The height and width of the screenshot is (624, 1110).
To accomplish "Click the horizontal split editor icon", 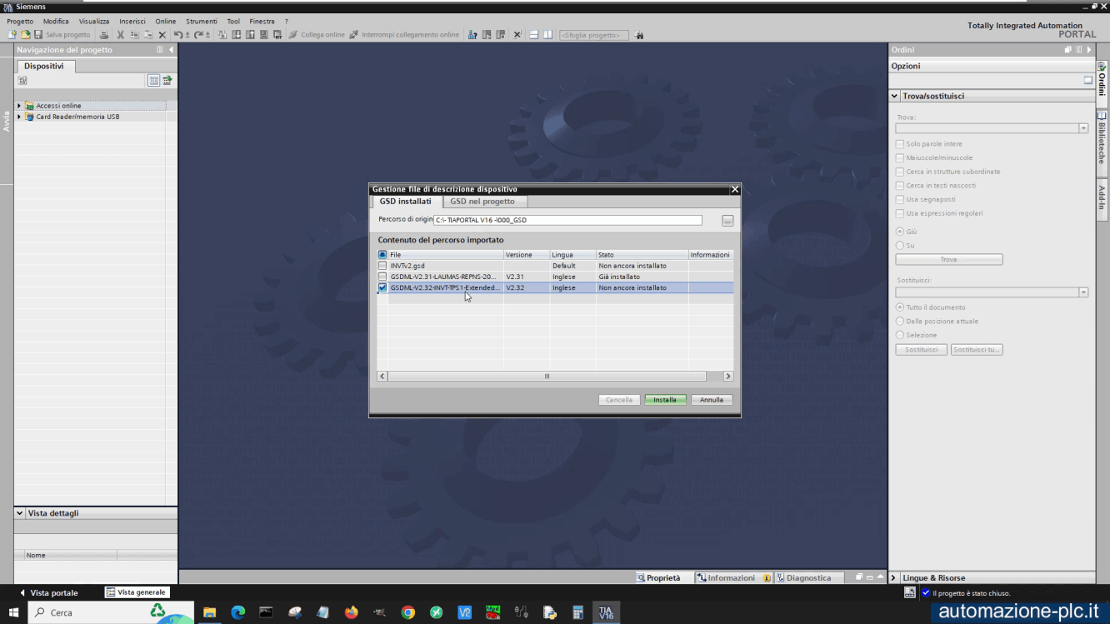I will (533, 35).
